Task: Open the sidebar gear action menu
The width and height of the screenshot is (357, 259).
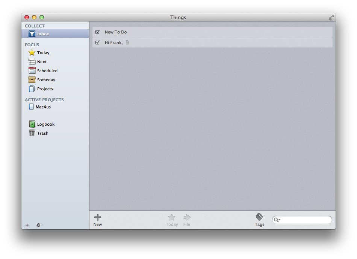Action: coord(39,225)
